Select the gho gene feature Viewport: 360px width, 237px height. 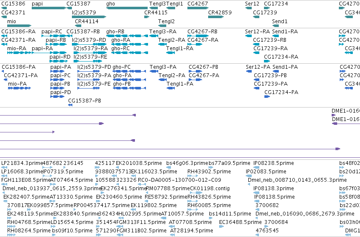click(127, 8)
